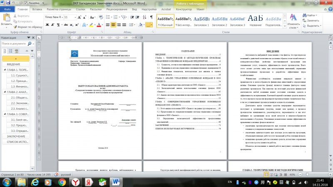The image size is (333, 187).
Task: Open Изменить стили menu
Action: tap(293, 21)
